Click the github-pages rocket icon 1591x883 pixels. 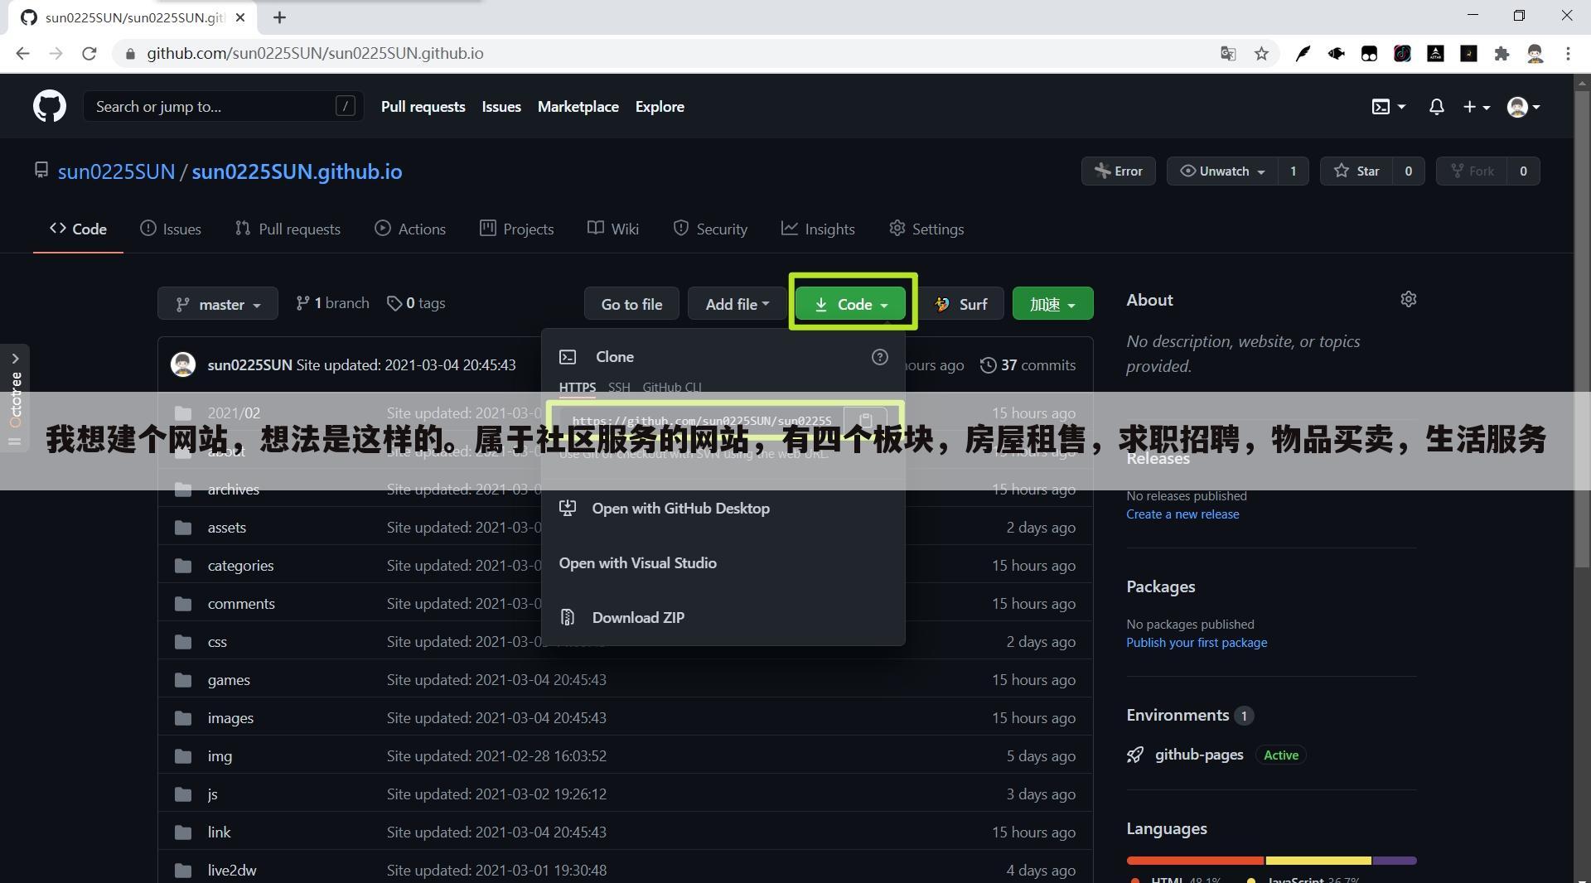point(1135,755)
